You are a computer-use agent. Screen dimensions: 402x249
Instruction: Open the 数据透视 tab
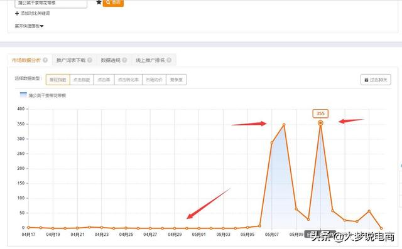coord(111,60)
